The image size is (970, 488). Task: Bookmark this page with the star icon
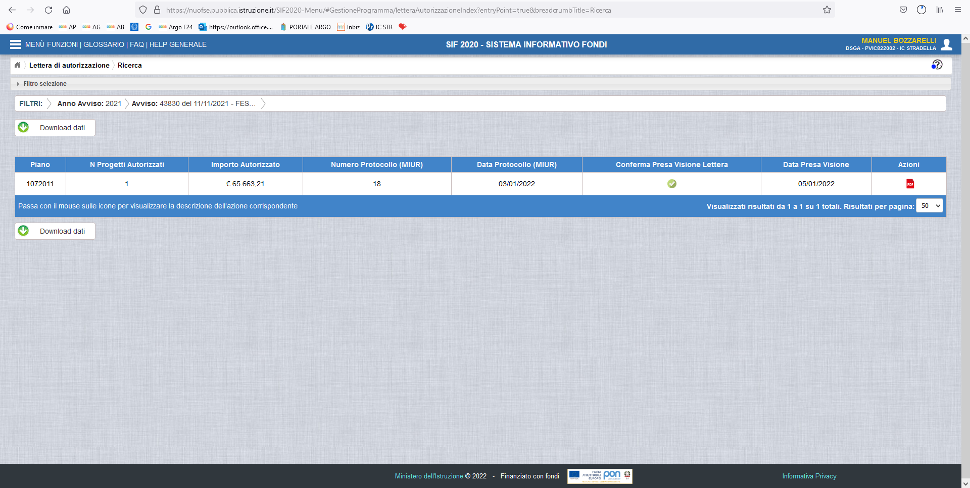point(827,10)
